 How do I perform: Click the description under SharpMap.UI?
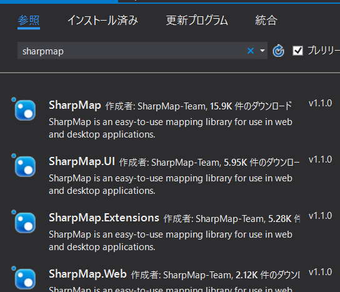[x=171, y=184]
